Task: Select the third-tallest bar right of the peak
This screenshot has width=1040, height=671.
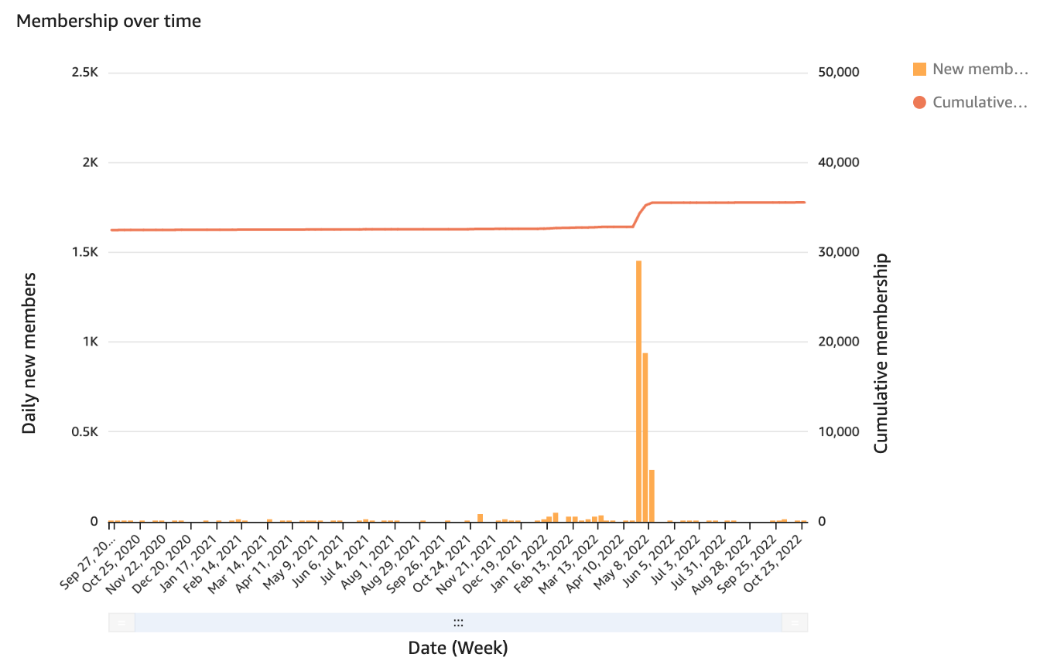Action: click(652, 495)
